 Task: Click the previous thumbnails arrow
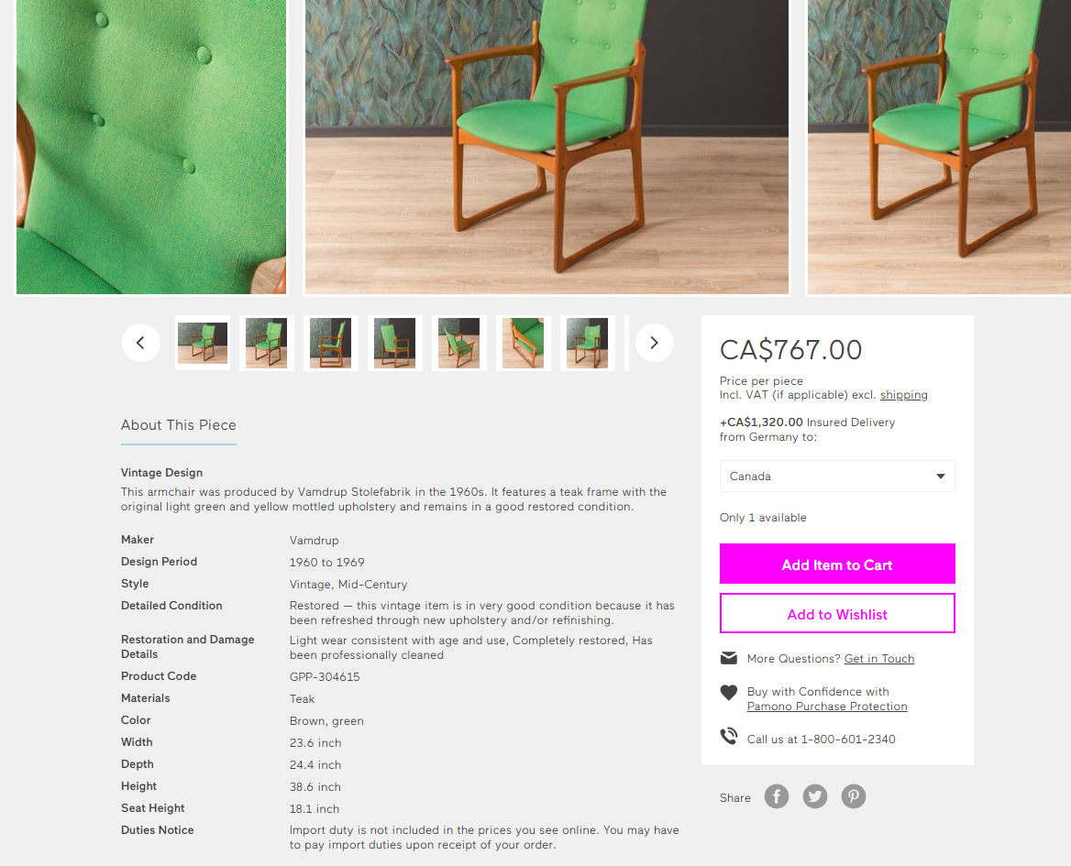[x=140, y=343]
